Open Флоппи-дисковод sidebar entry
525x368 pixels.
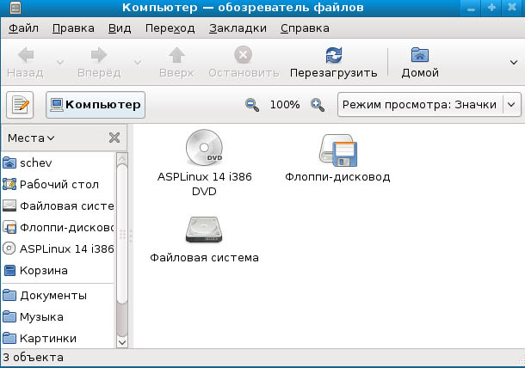click(58, 228)
